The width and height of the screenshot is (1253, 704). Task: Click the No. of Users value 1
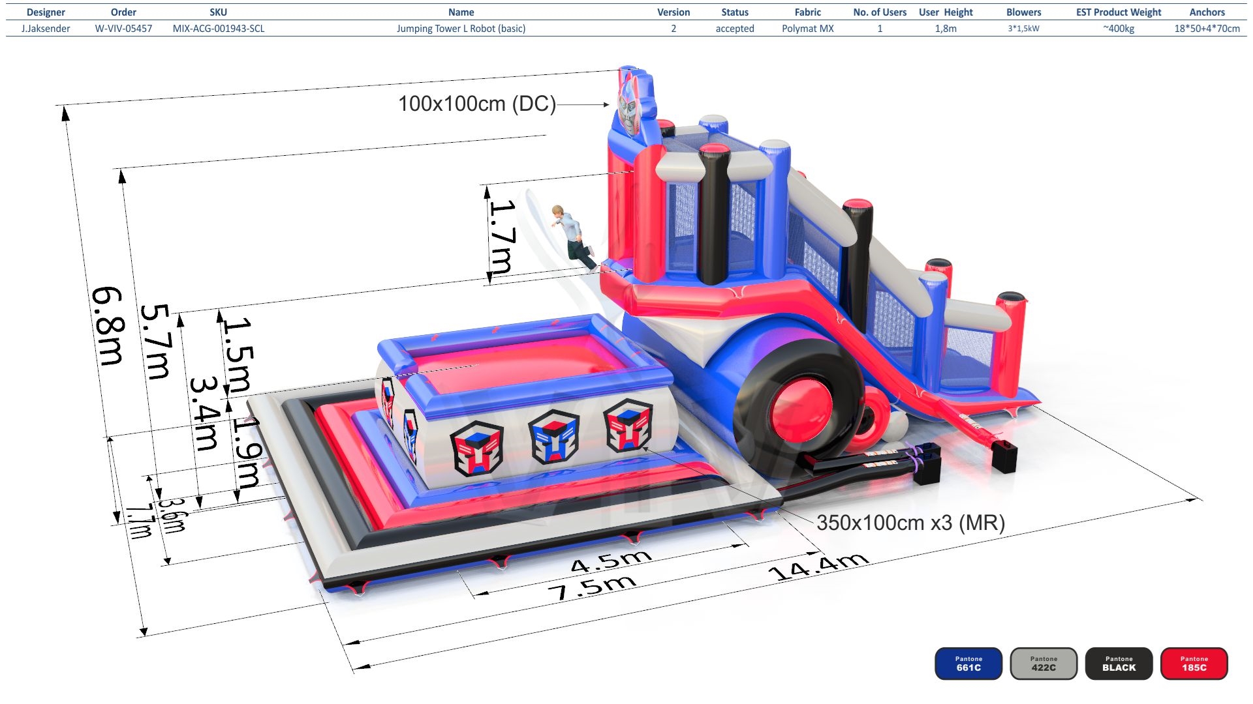[880, 29]
